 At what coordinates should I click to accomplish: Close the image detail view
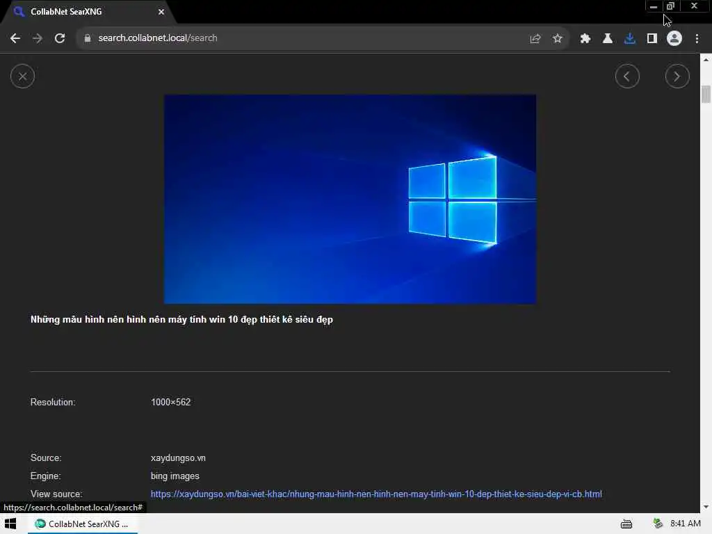[x=22, y=76]
